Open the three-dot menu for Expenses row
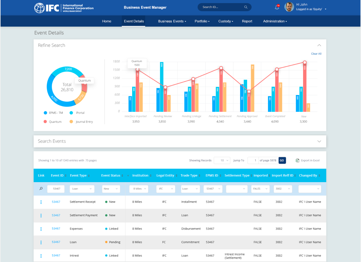 [x=41, y=229]
